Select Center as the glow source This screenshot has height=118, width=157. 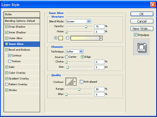pos(66,57)
